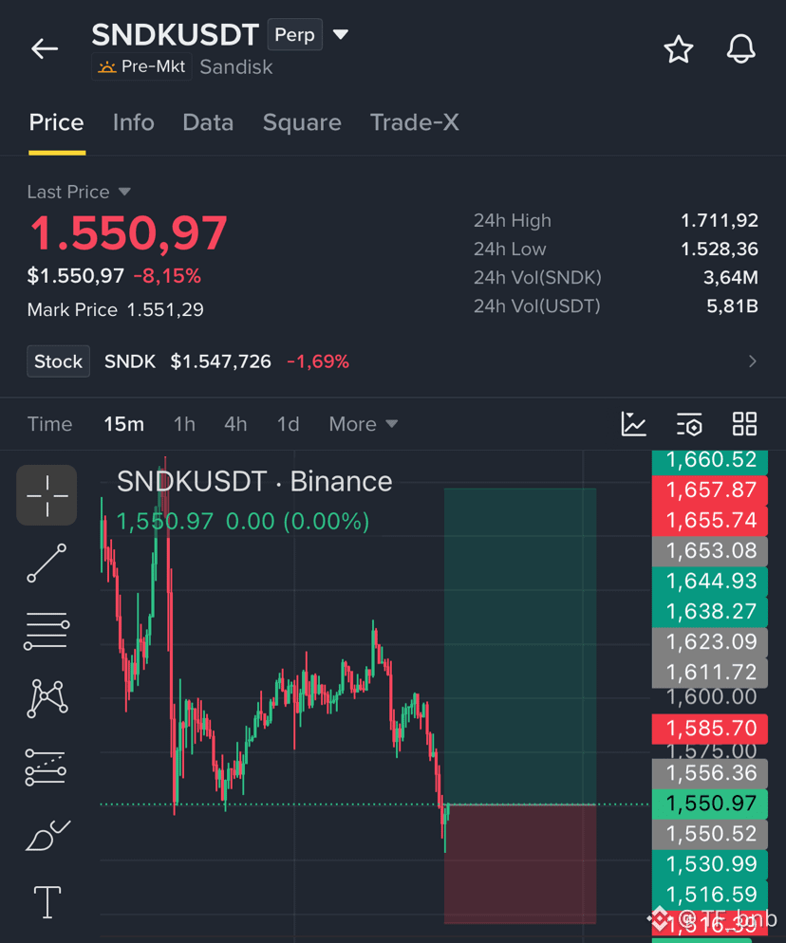Screen dimensions: 786x943
Task: Click the red 1,585.70 price label
Action: [x=710, y=729]
